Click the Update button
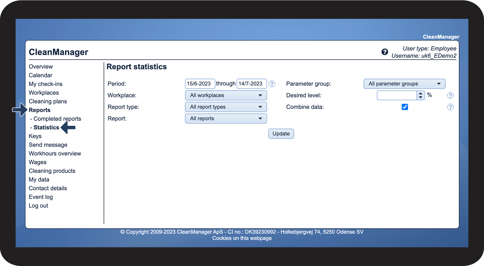 (x=281, y=134)
